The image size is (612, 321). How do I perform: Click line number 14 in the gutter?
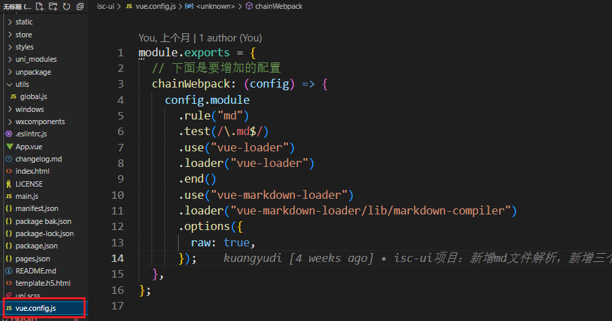point(117,259)
